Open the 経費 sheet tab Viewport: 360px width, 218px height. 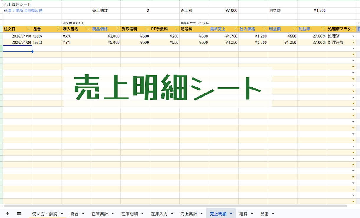tap(243, 214)
